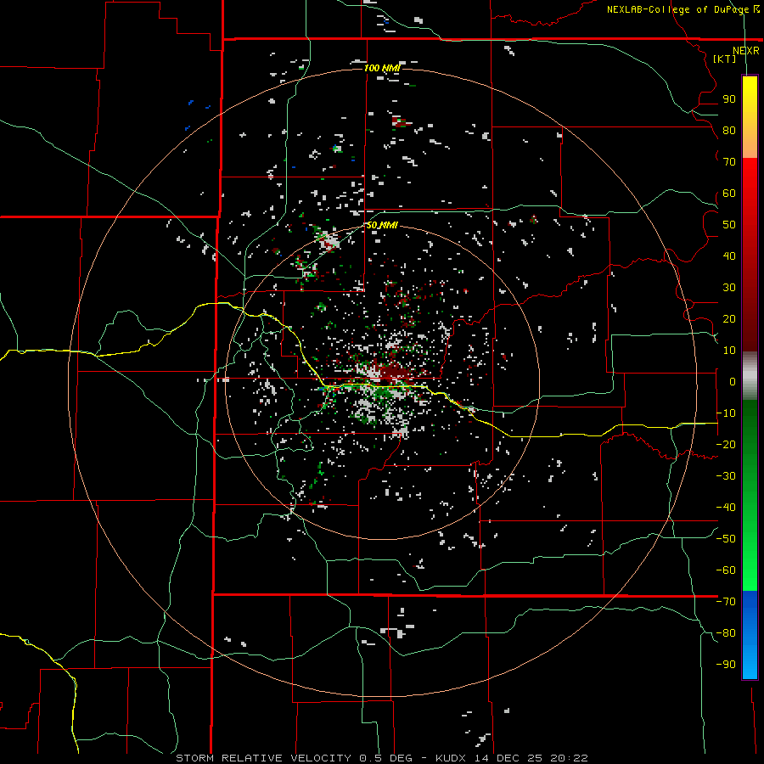Click the gray zero-velocity band of the scale

(x=750, y=376)
